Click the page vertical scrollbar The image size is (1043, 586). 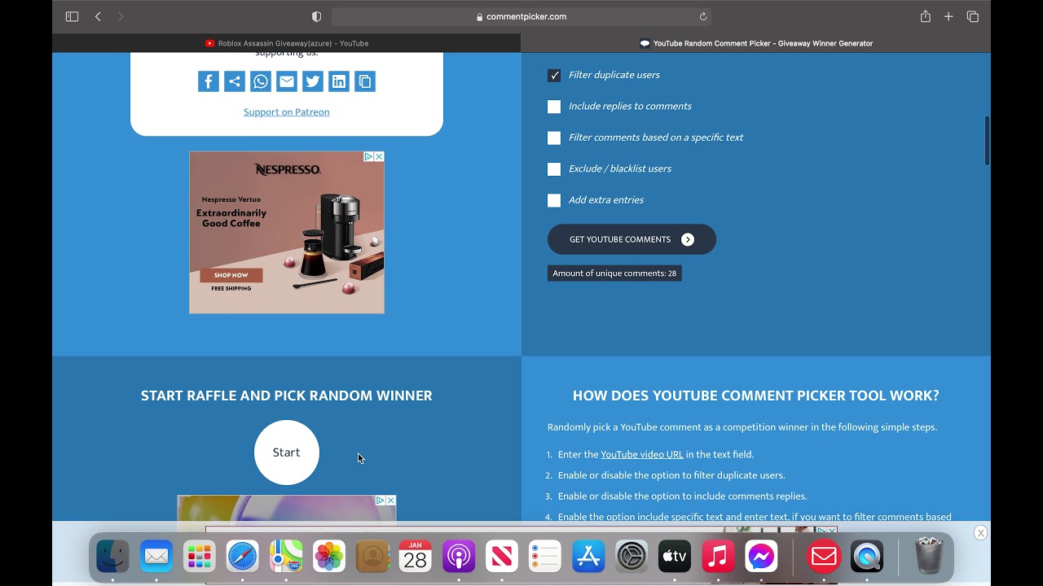click(988, 141)
